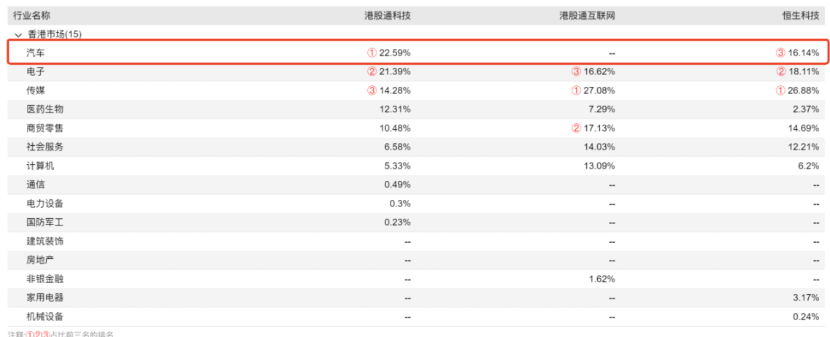The image size is (830, 337).
Task: Click the ③ rank badge beside 14.28%
Action: pyautogui.click(x=372, y=91)
